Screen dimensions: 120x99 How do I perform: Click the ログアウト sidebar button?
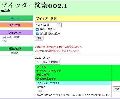[15, 25]
